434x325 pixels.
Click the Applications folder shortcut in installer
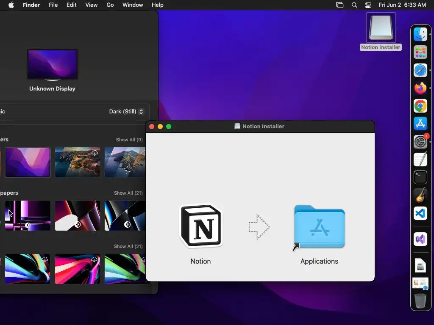coord(319,227)
